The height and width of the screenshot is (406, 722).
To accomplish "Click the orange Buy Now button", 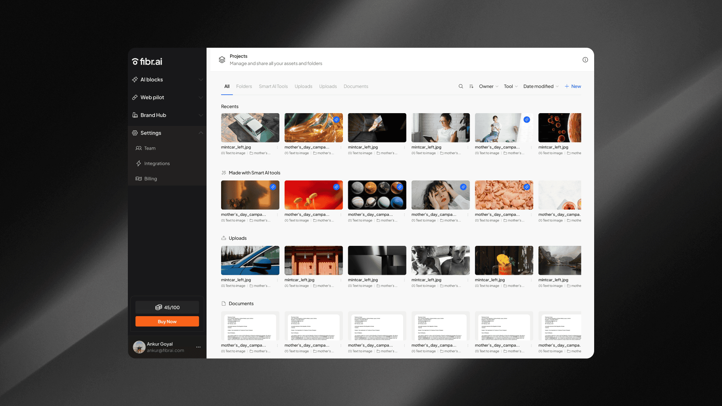I will tap(167, 321).
